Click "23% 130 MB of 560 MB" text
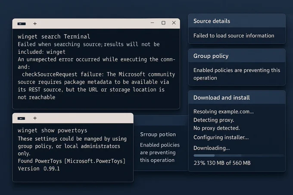This screenshot has width=293, height=195. (222, 163)
